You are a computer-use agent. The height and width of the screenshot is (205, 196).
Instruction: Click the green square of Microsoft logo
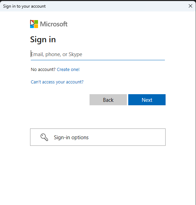point(36,22)
